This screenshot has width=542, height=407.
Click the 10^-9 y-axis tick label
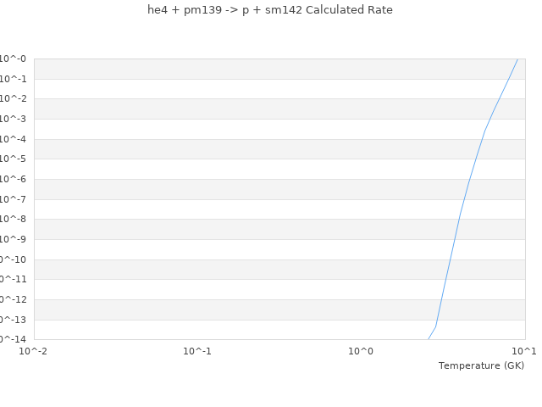14,240
